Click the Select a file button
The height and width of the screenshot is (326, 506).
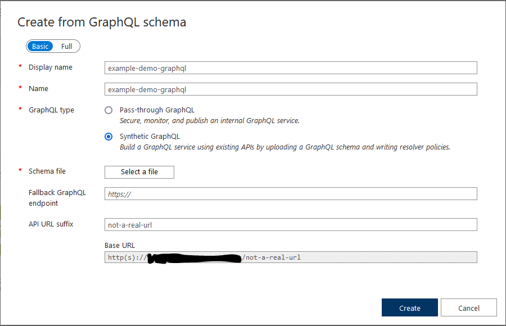(x=139, y=172)
